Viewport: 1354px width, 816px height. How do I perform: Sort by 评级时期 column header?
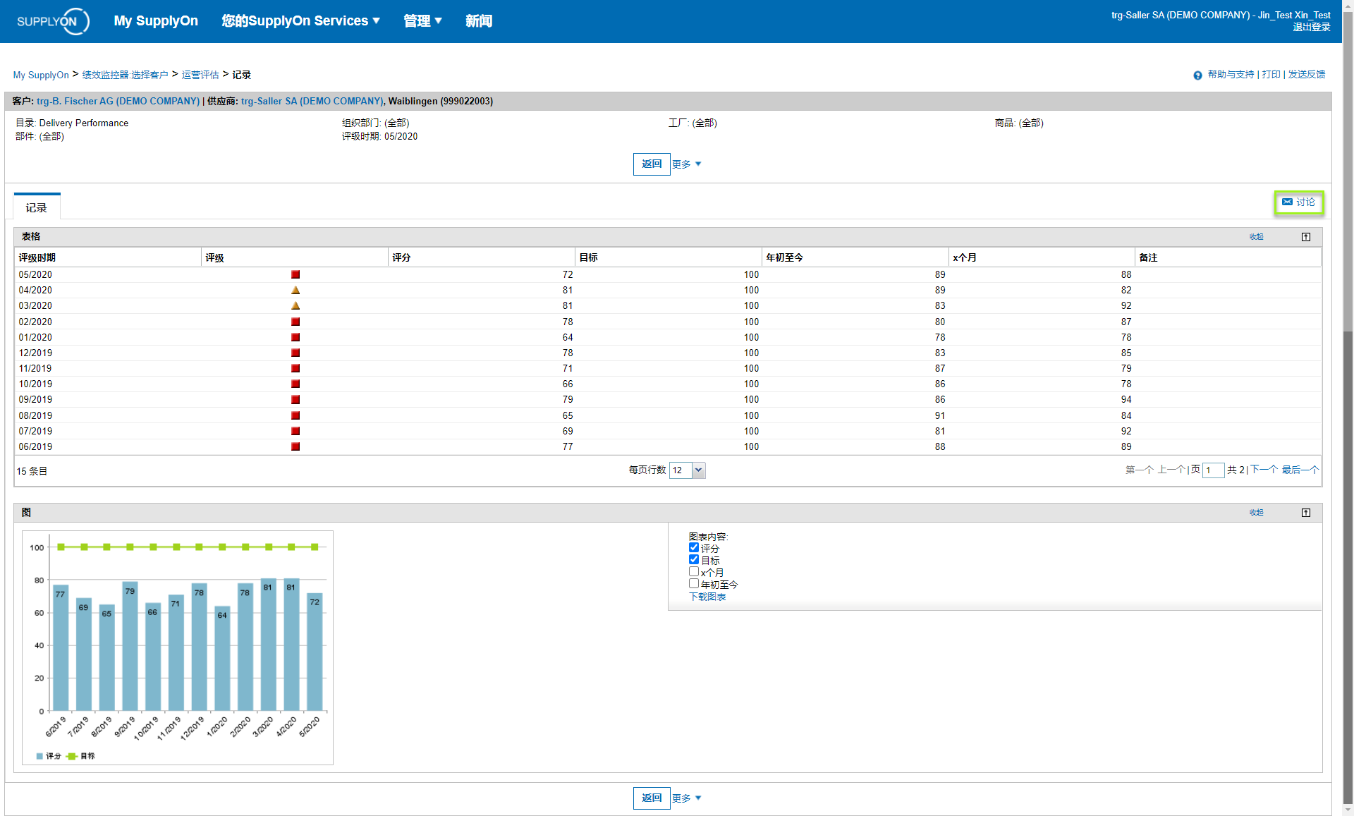(107, 257)
